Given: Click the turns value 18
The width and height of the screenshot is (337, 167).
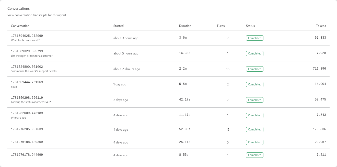Looking at the screenshot, I should point(228,69).
